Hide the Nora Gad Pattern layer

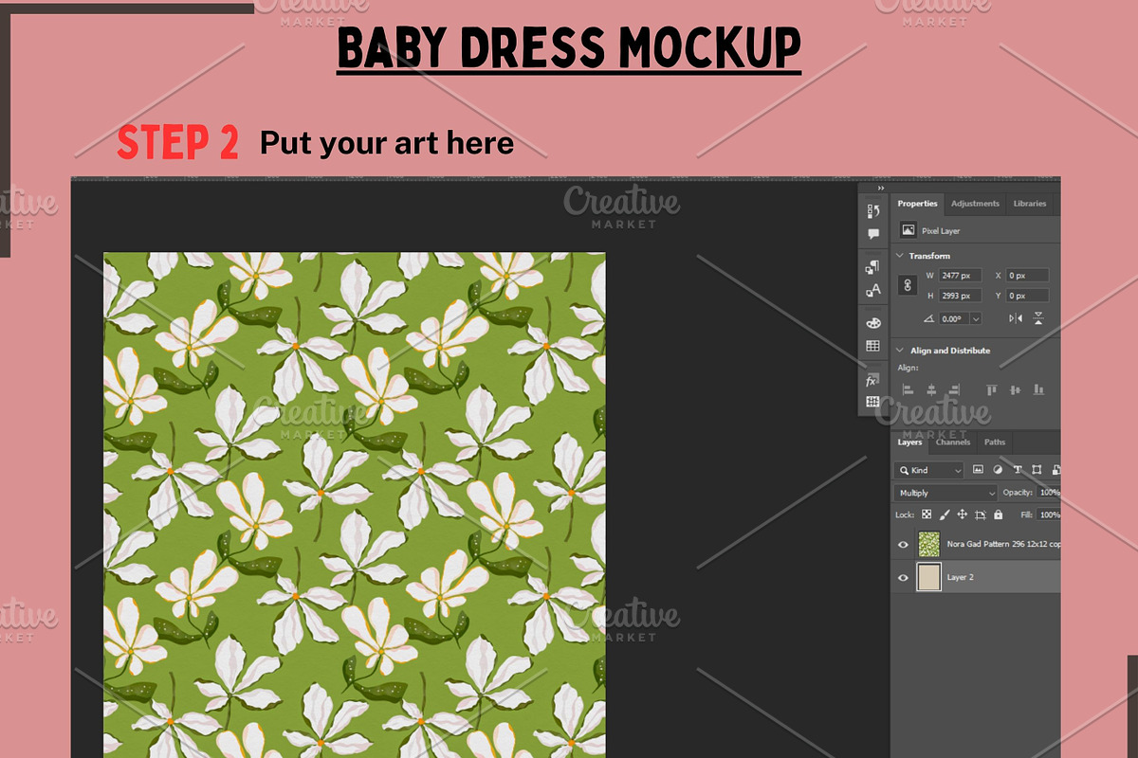click(903, 544)
